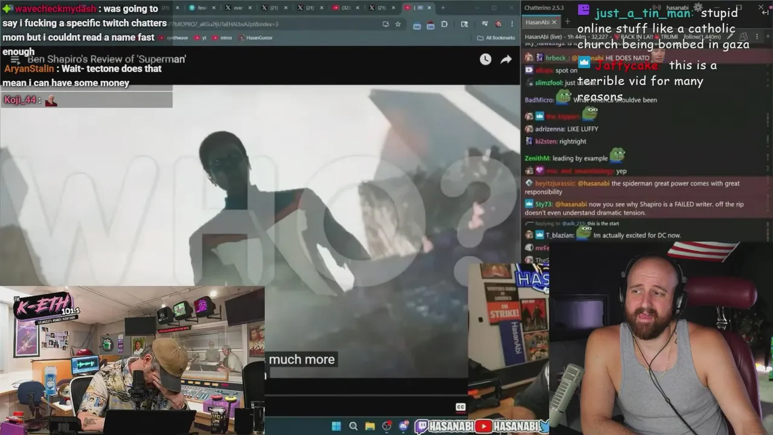Close the active YouTube browser tab
The image size is (773, 435).
(429, 8)
